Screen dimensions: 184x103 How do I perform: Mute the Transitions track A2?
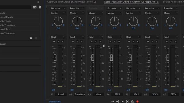pos(73,41)
